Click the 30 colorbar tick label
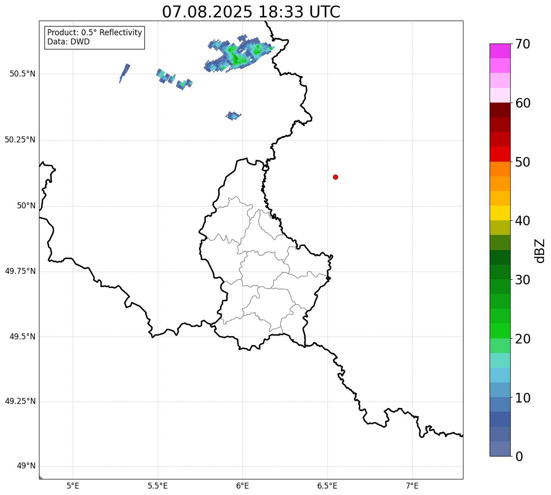The width and height of the screenshot is (551, 495). (x=523, y=280)
